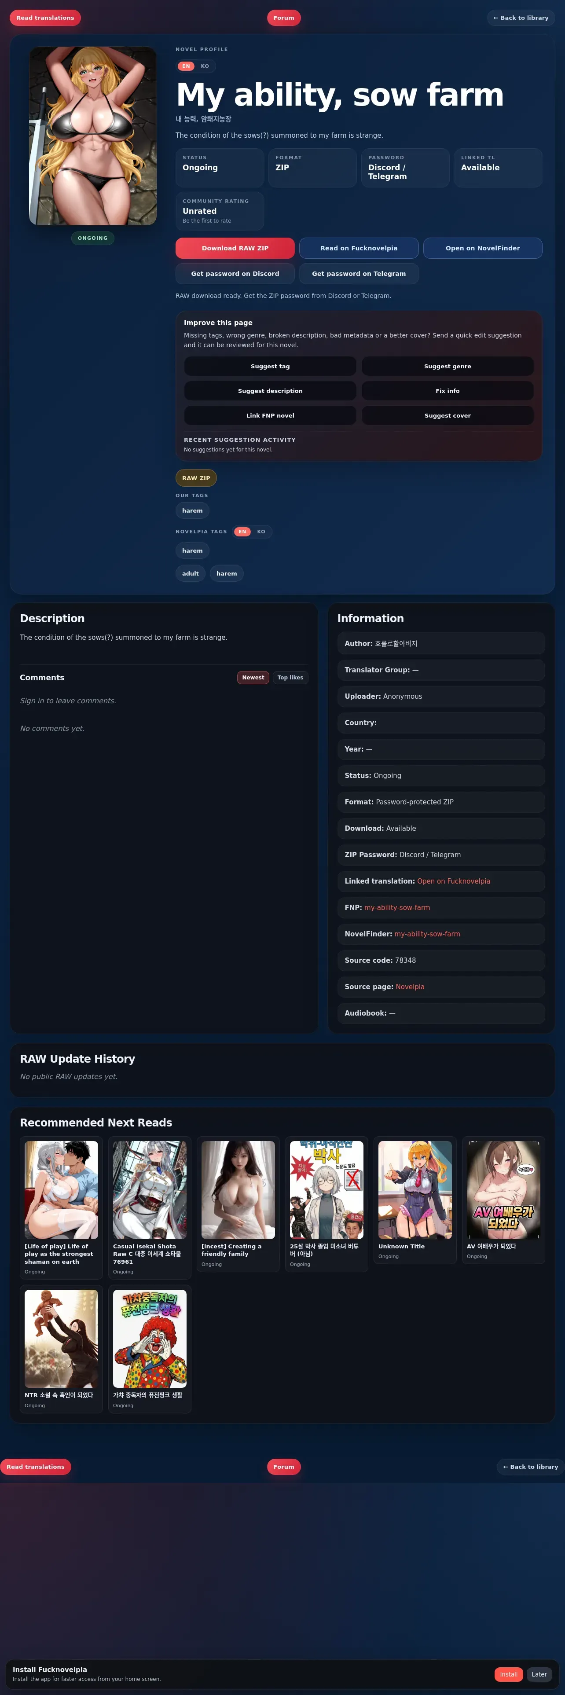Viewport: 565px width, 1695px height.
Task: Select EN in Novelpia tags toggle
Action: [242, 532]
